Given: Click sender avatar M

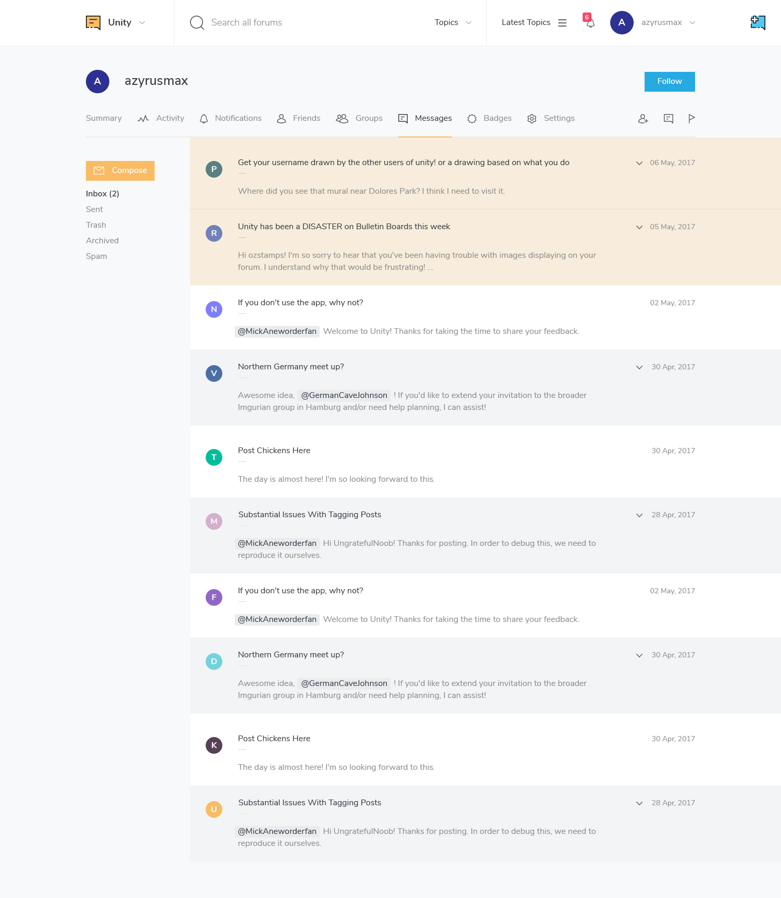Looking at the screenshot, I should [214, 521].
